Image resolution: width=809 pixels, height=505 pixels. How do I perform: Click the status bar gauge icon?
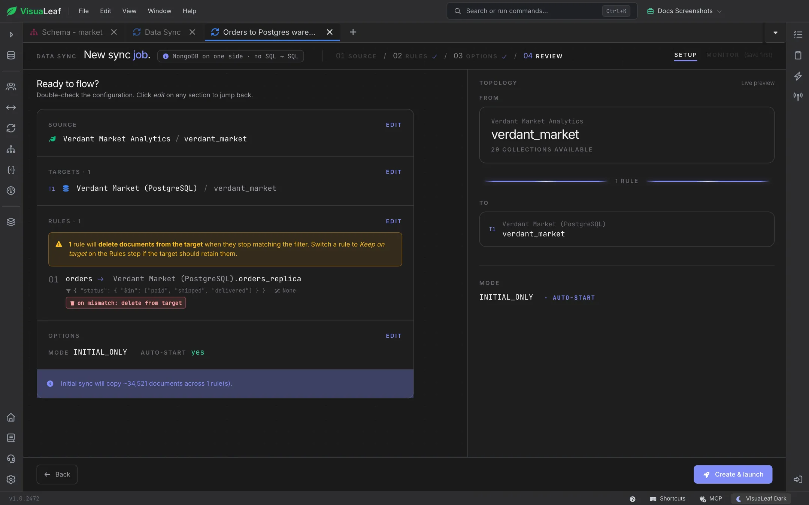click(x=633, y=499)
